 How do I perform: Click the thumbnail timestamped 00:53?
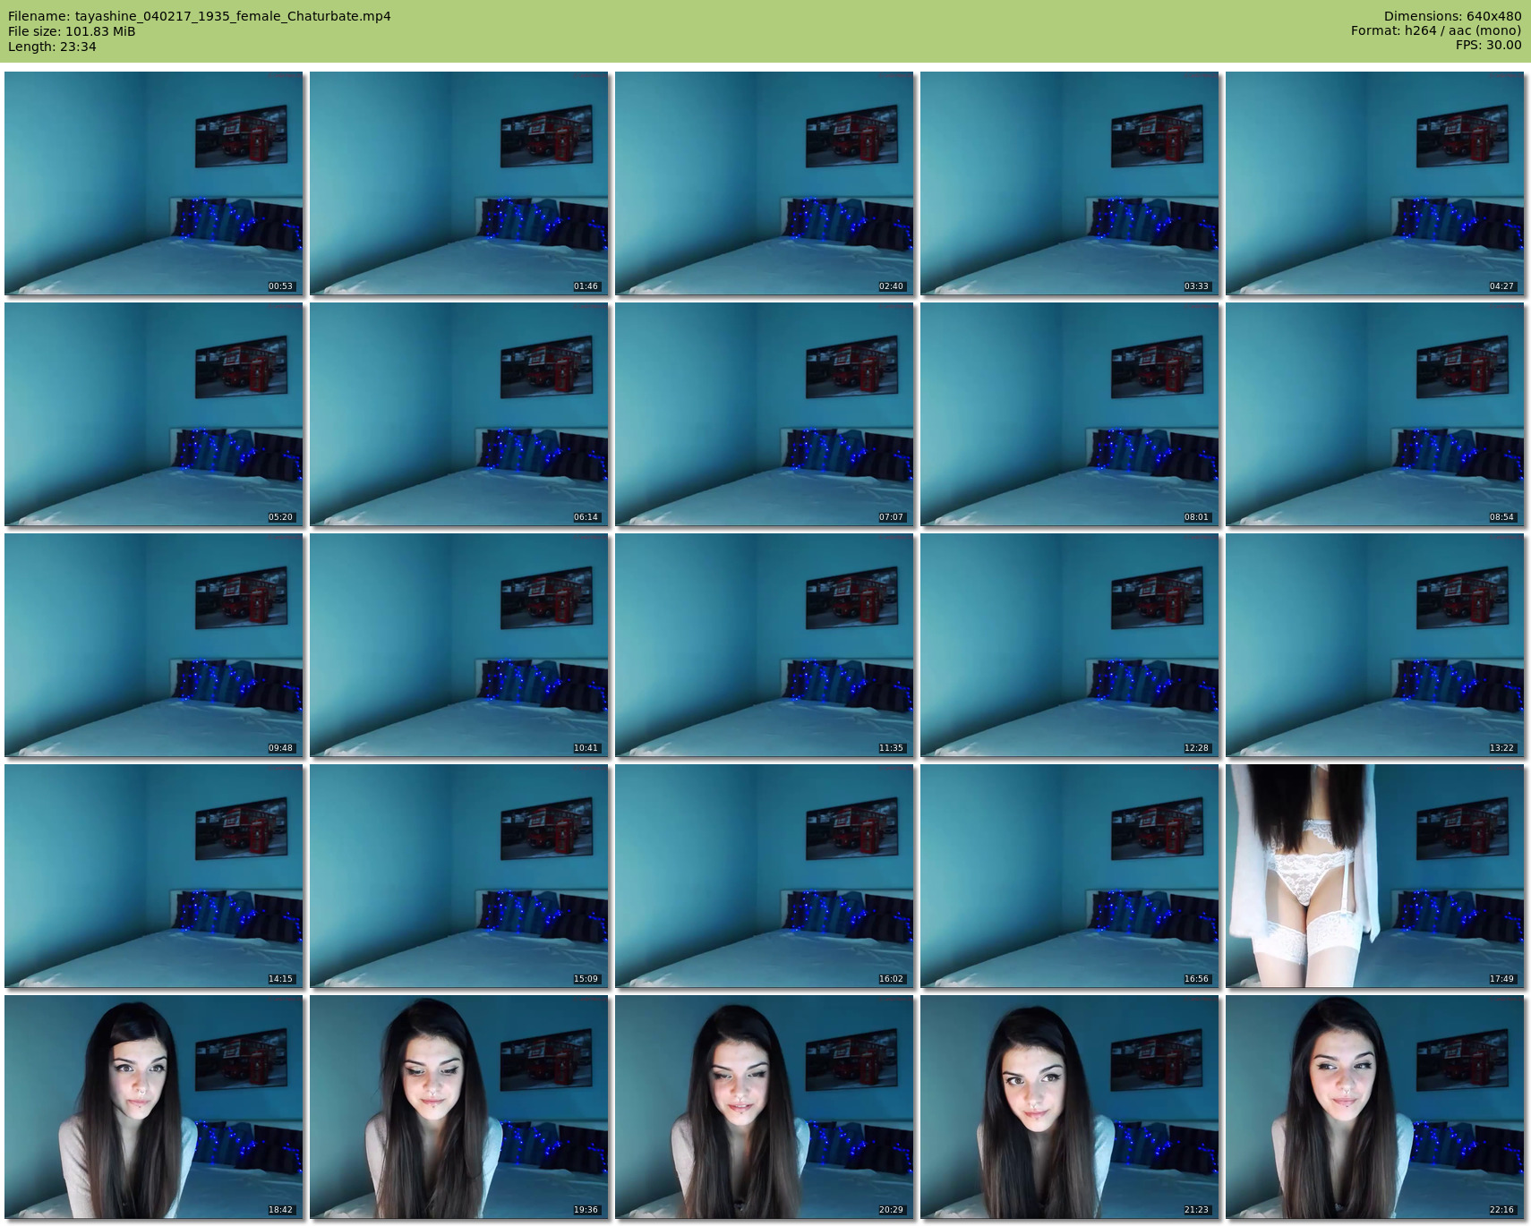[x=153, y=183]
